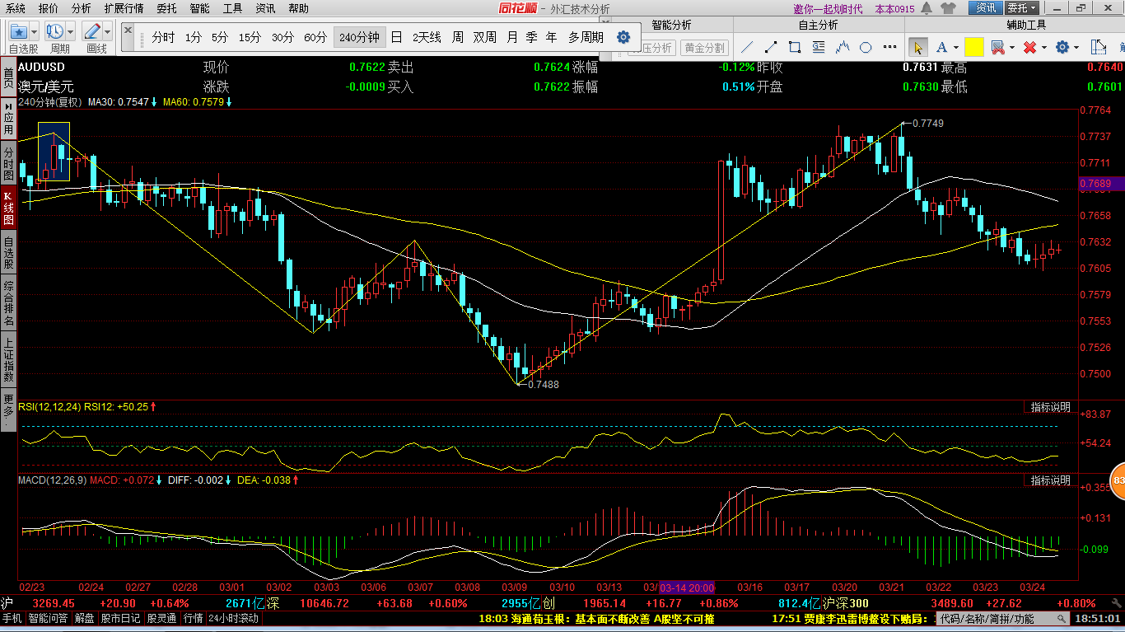Select the 15分 period
The image size is (1125, 632).
coord(250,37)
